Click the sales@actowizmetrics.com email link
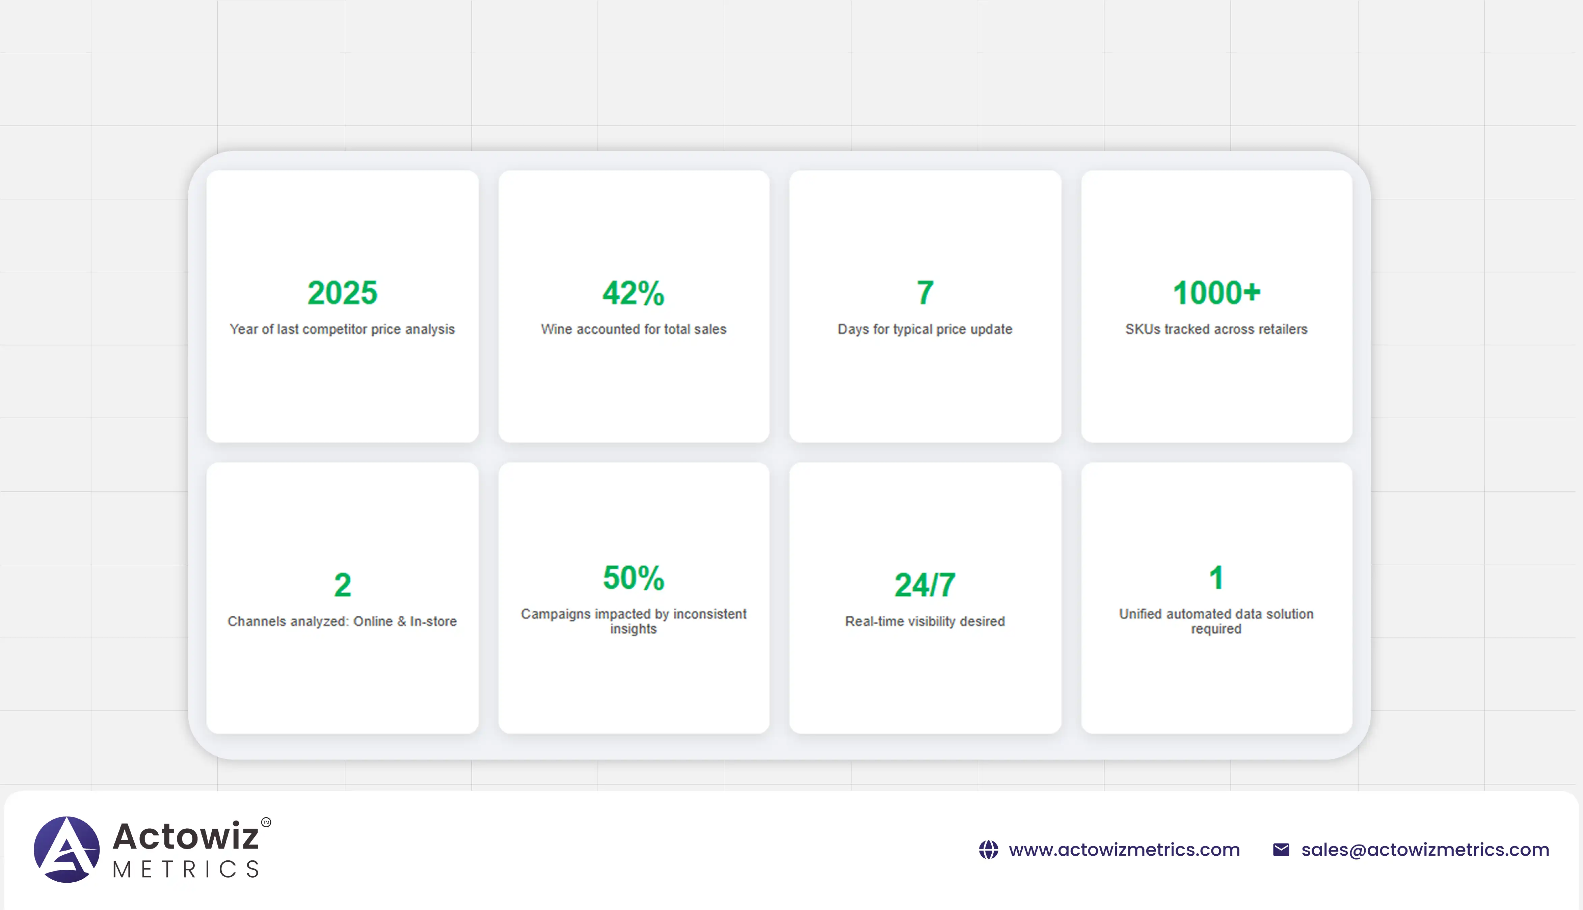The width and height of the screenshot is (1583, 910). pos(1425,849)
